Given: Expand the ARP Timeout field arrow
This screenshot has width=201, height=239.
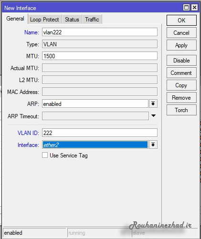Looking at the screenshot, I should (x=153, y=116).
